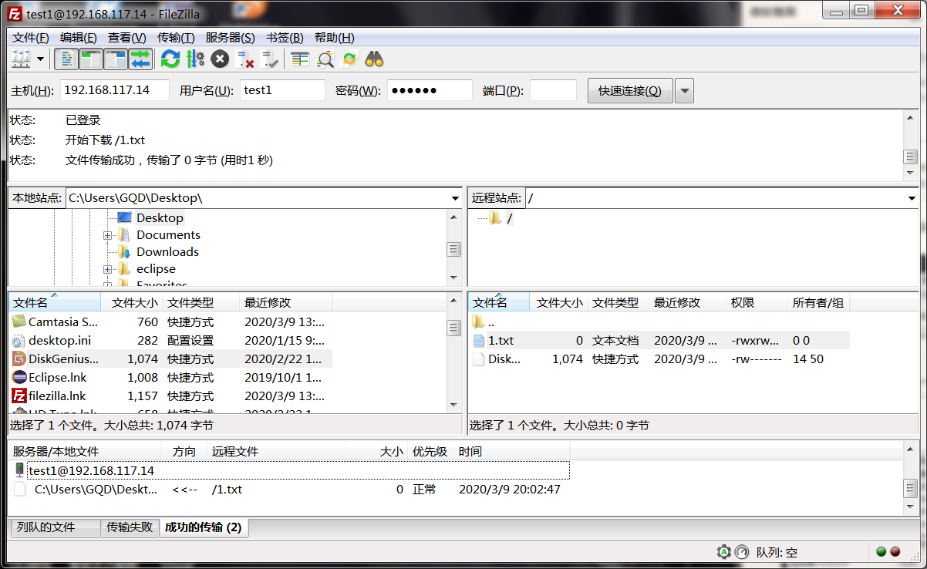Select Camtasia shortcut in local list
Image resolution: width=927 pixels, height=569 pixels.
170,322
